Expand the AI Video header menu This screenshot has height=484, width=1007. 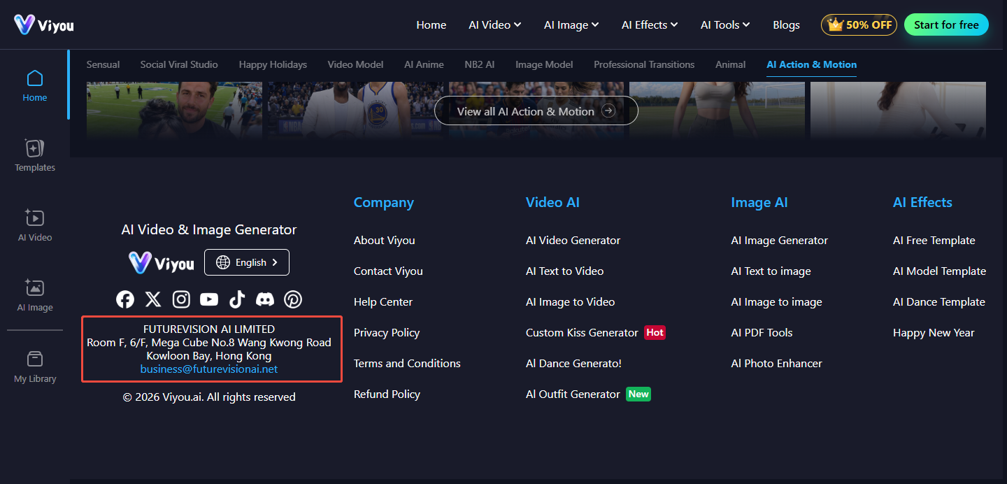click(495, 24)
